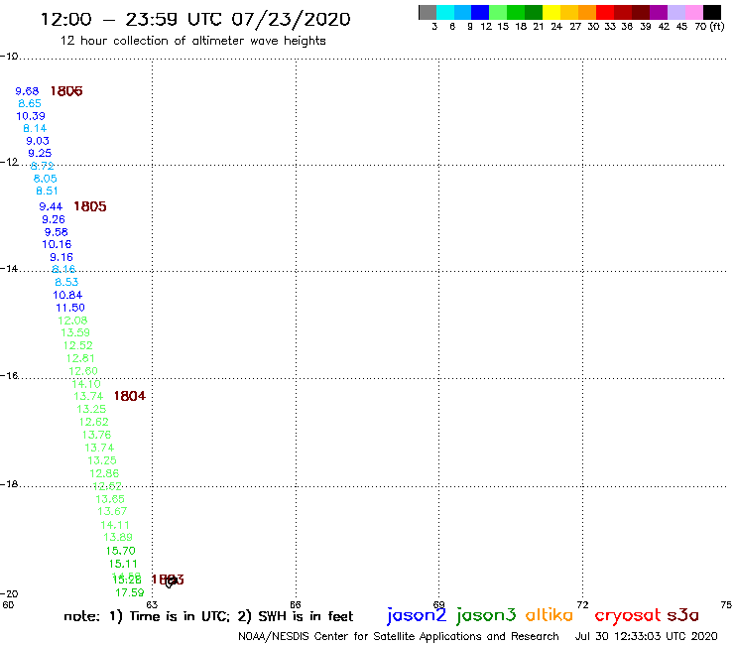Click wave height value 13.76

click(x=97, y=436)
